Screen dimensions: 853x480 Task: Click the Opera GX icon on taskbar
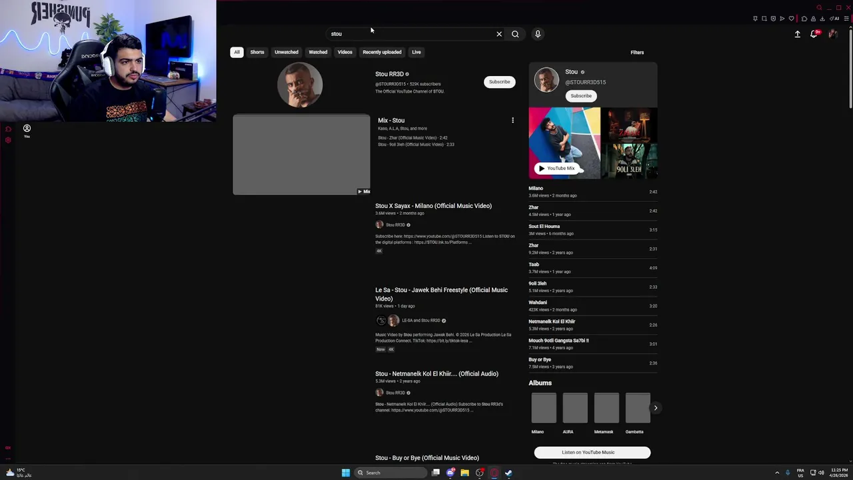(x=494, y=473)
